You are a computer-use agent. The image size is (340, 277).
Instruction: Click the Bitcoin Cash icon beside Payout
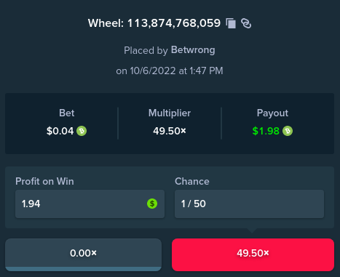288,131
